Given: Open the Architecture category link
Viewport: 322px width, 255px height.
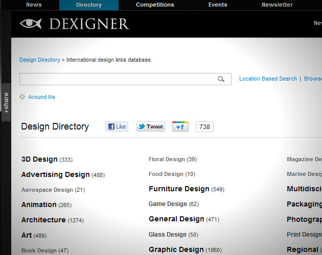Looking at the screenshot, I should click(x=43, y=220).
